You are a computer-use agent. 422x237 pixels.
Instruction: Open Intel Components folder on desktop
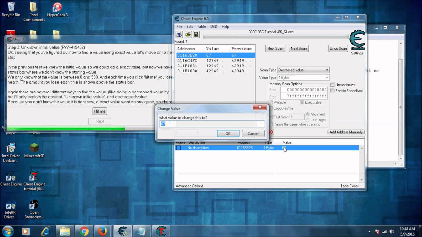[34, 12]
